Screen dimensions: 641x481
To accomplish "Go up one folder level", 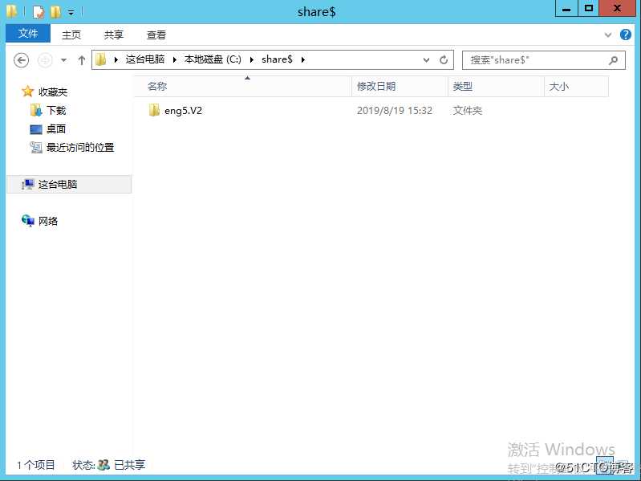I will click(x=81, y=60).
